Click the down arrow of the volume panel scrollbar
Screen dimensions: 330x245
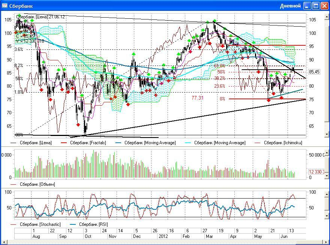pyautogui.click(x=327, y=175)
